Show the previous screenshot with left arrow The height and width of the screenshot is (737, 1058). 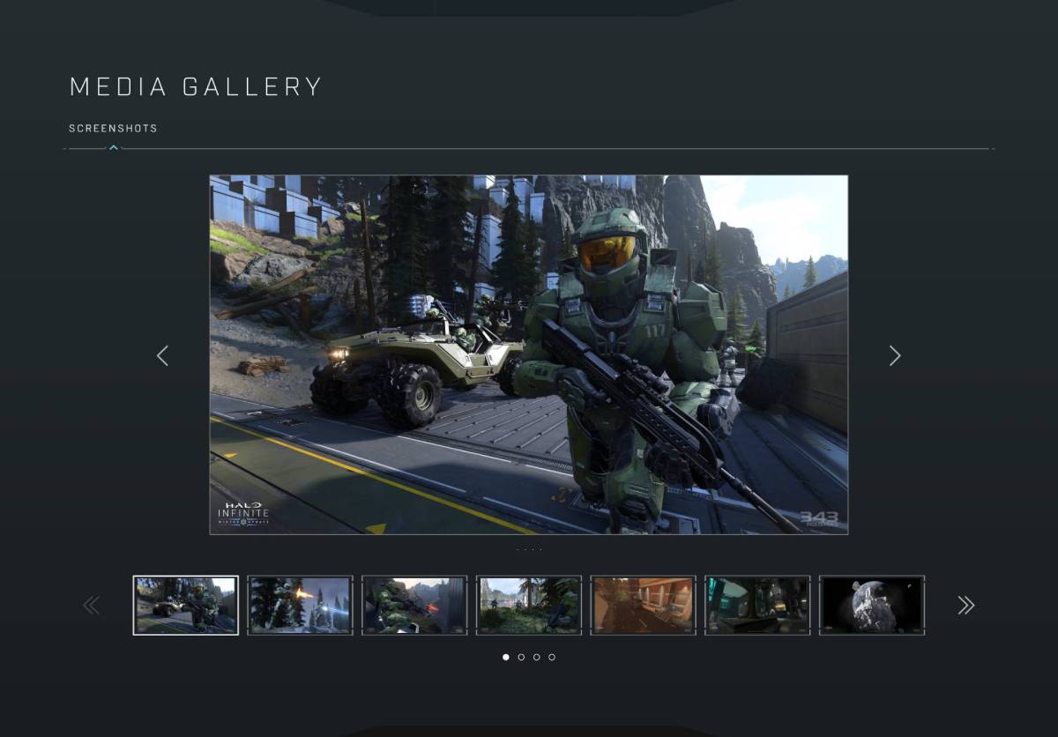click(x=162, y=355)
